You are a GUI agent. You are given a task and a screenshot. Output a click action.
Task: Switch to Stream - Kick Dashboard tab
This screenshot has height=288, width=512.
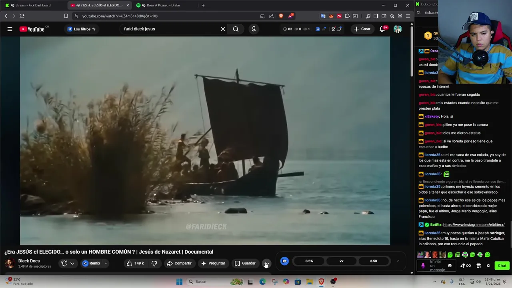[34, 5]
